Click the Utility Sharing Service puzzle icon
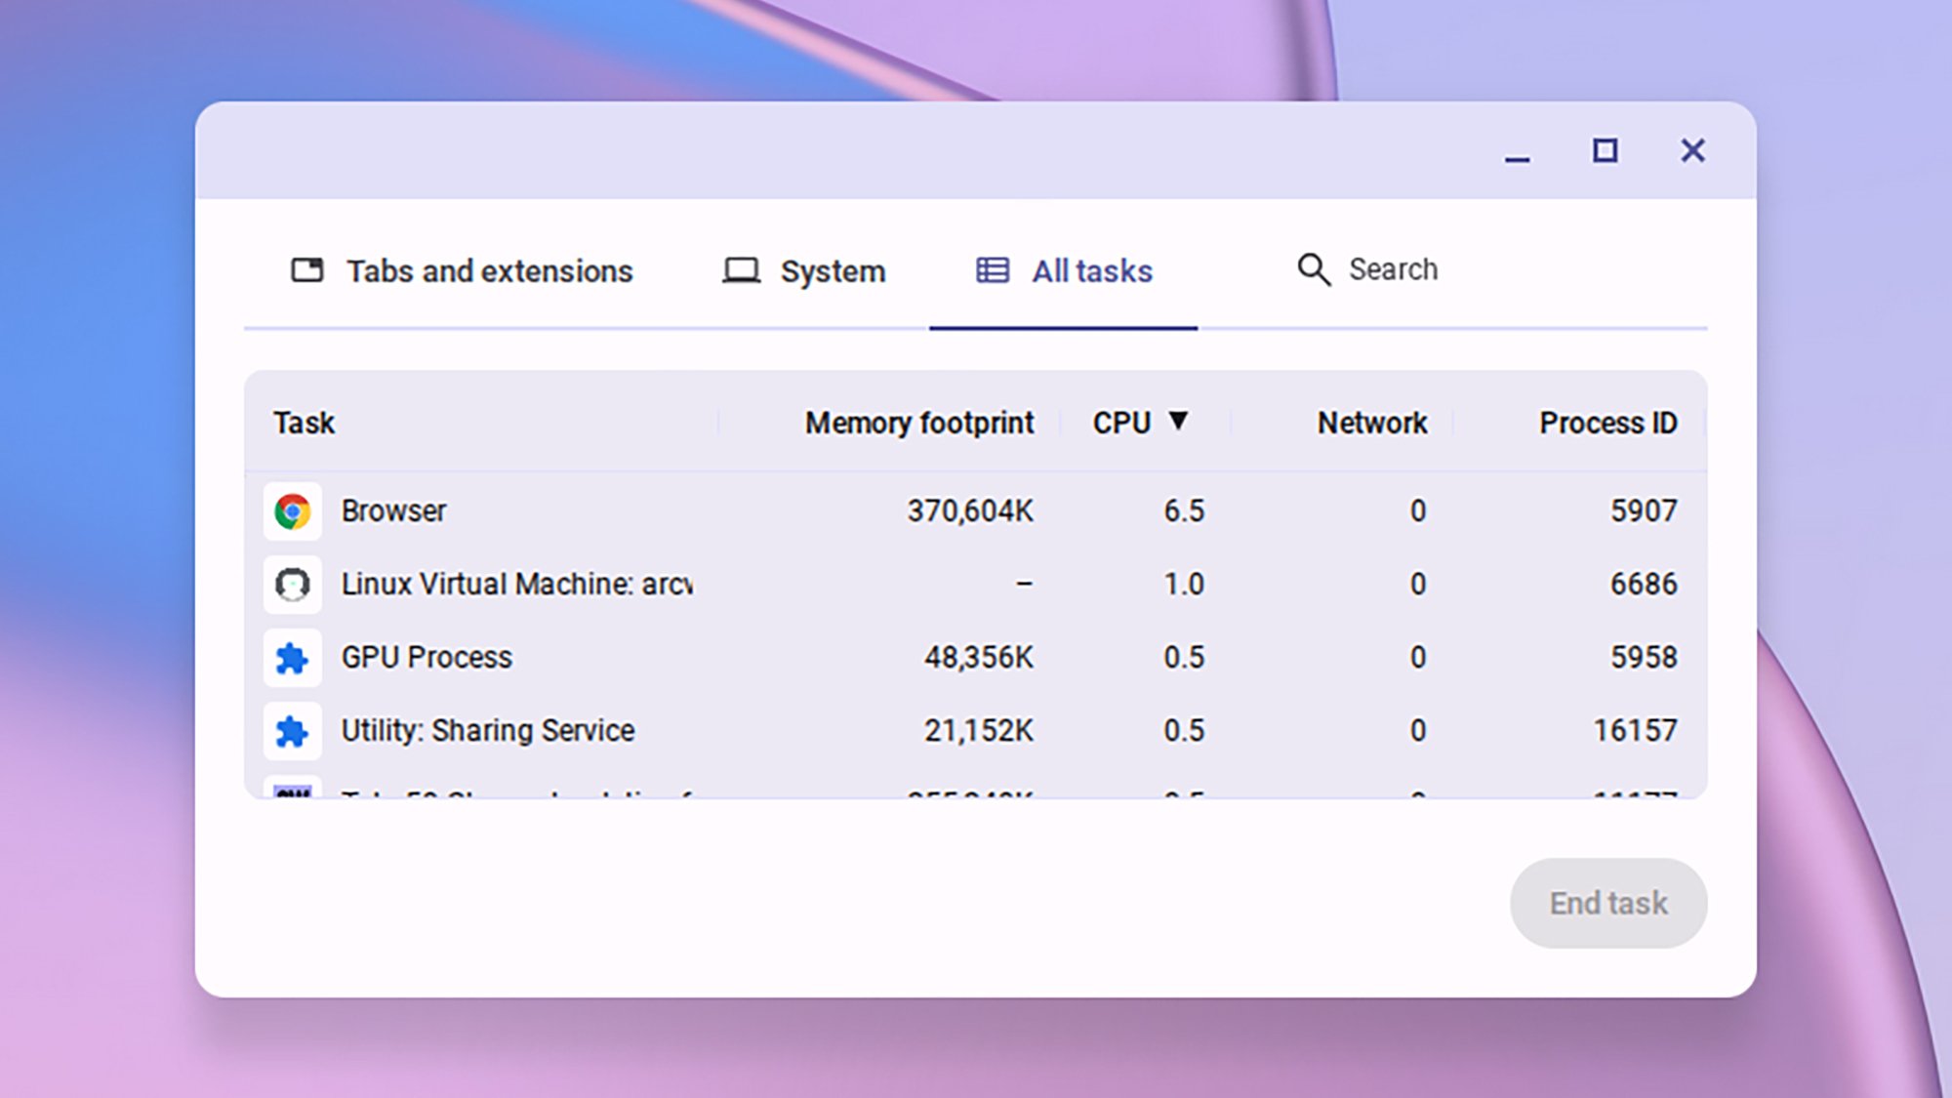 (x=293, y=731)
